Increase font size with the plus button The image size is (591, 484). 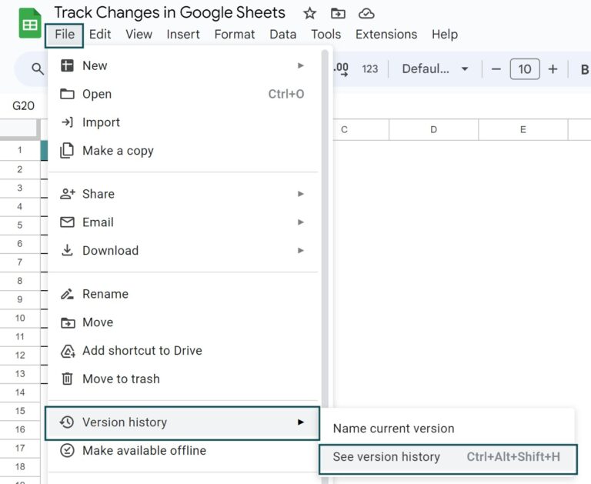[x=553, y=69]
